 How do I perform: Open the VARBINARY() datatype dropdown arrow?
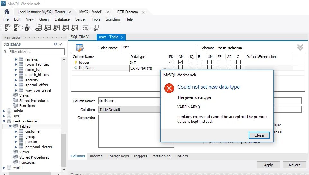click(x=165, y=68)
